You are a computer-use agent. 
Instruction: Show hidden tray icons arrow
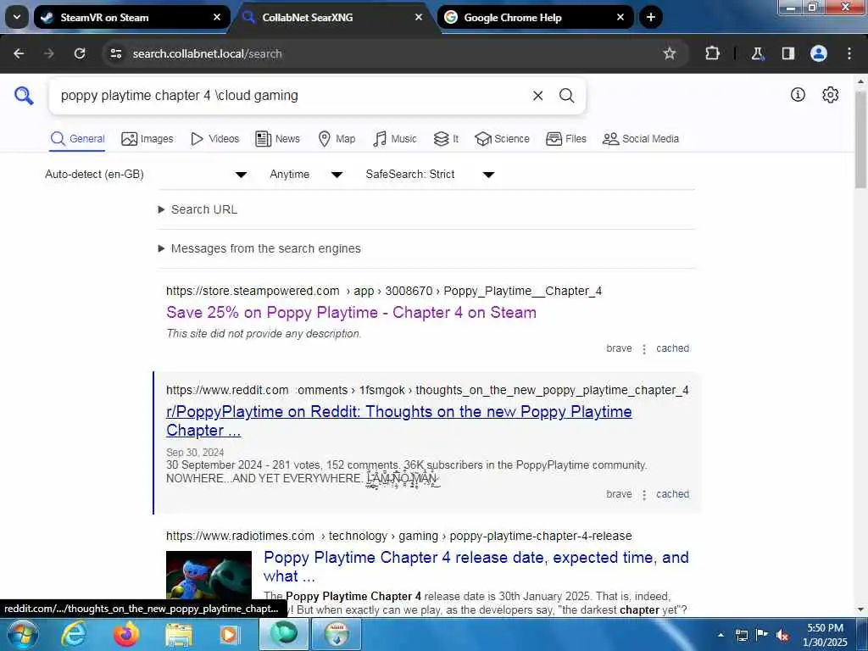(x=721, y=635)
